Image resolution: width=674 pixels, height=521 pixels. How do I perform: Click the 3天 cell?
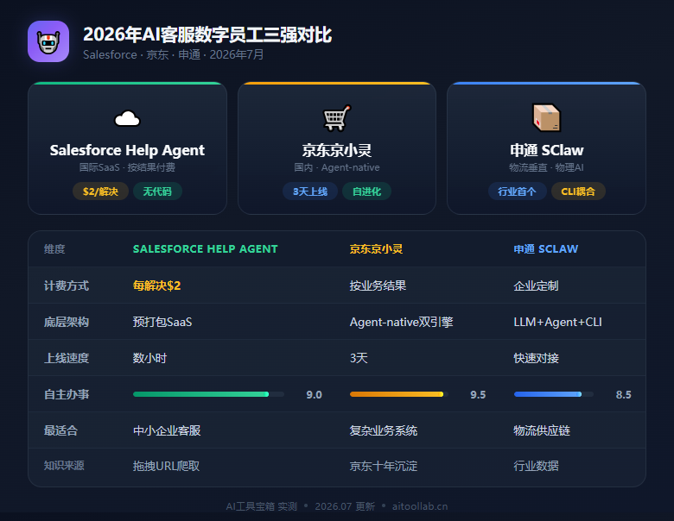coord(359,358)
